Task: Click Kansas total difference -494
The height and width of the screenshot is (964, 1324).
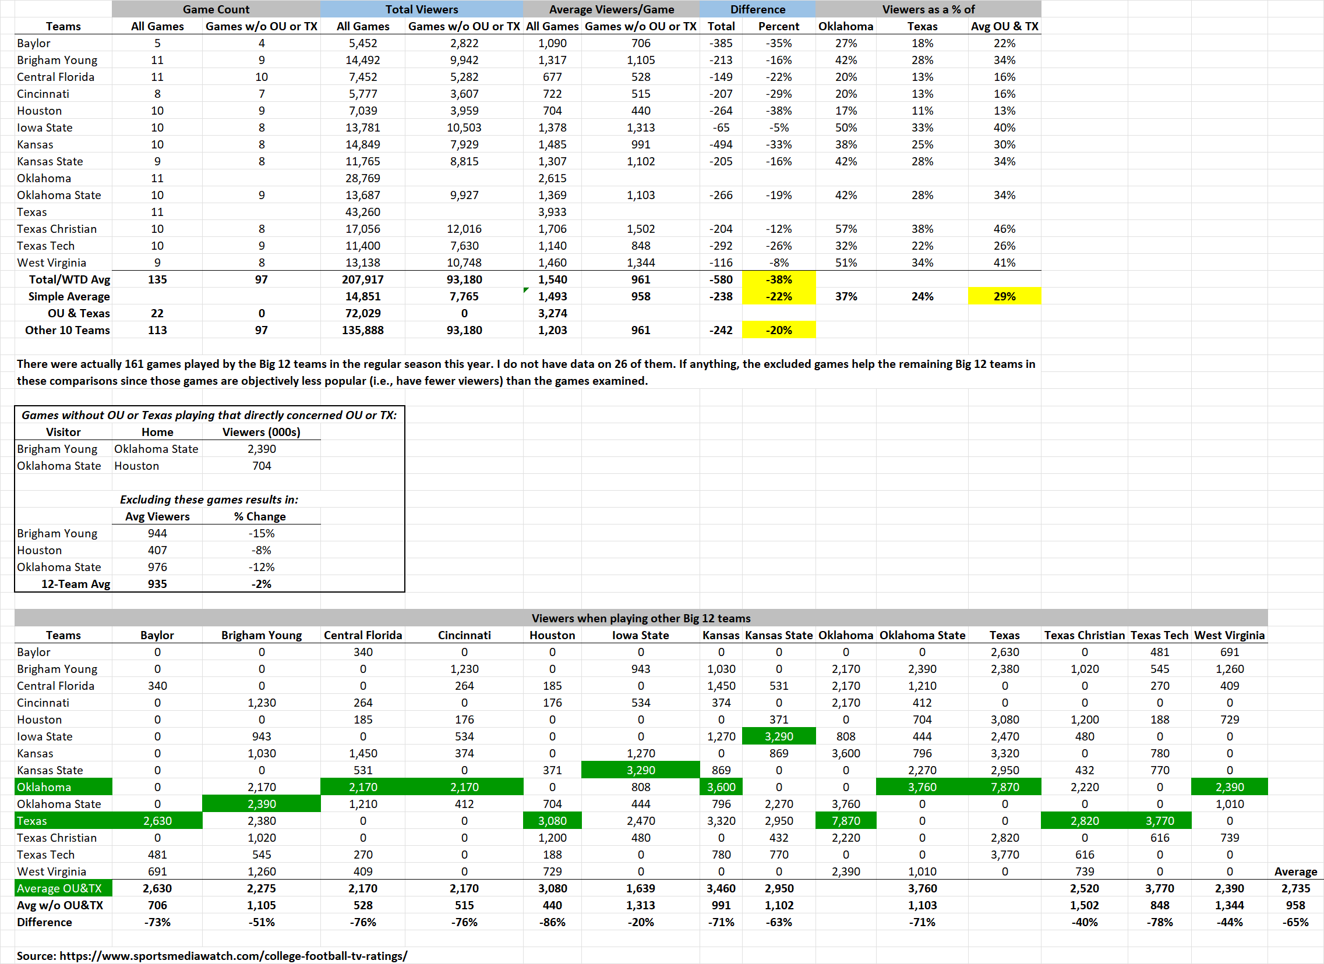Action: 721,145
